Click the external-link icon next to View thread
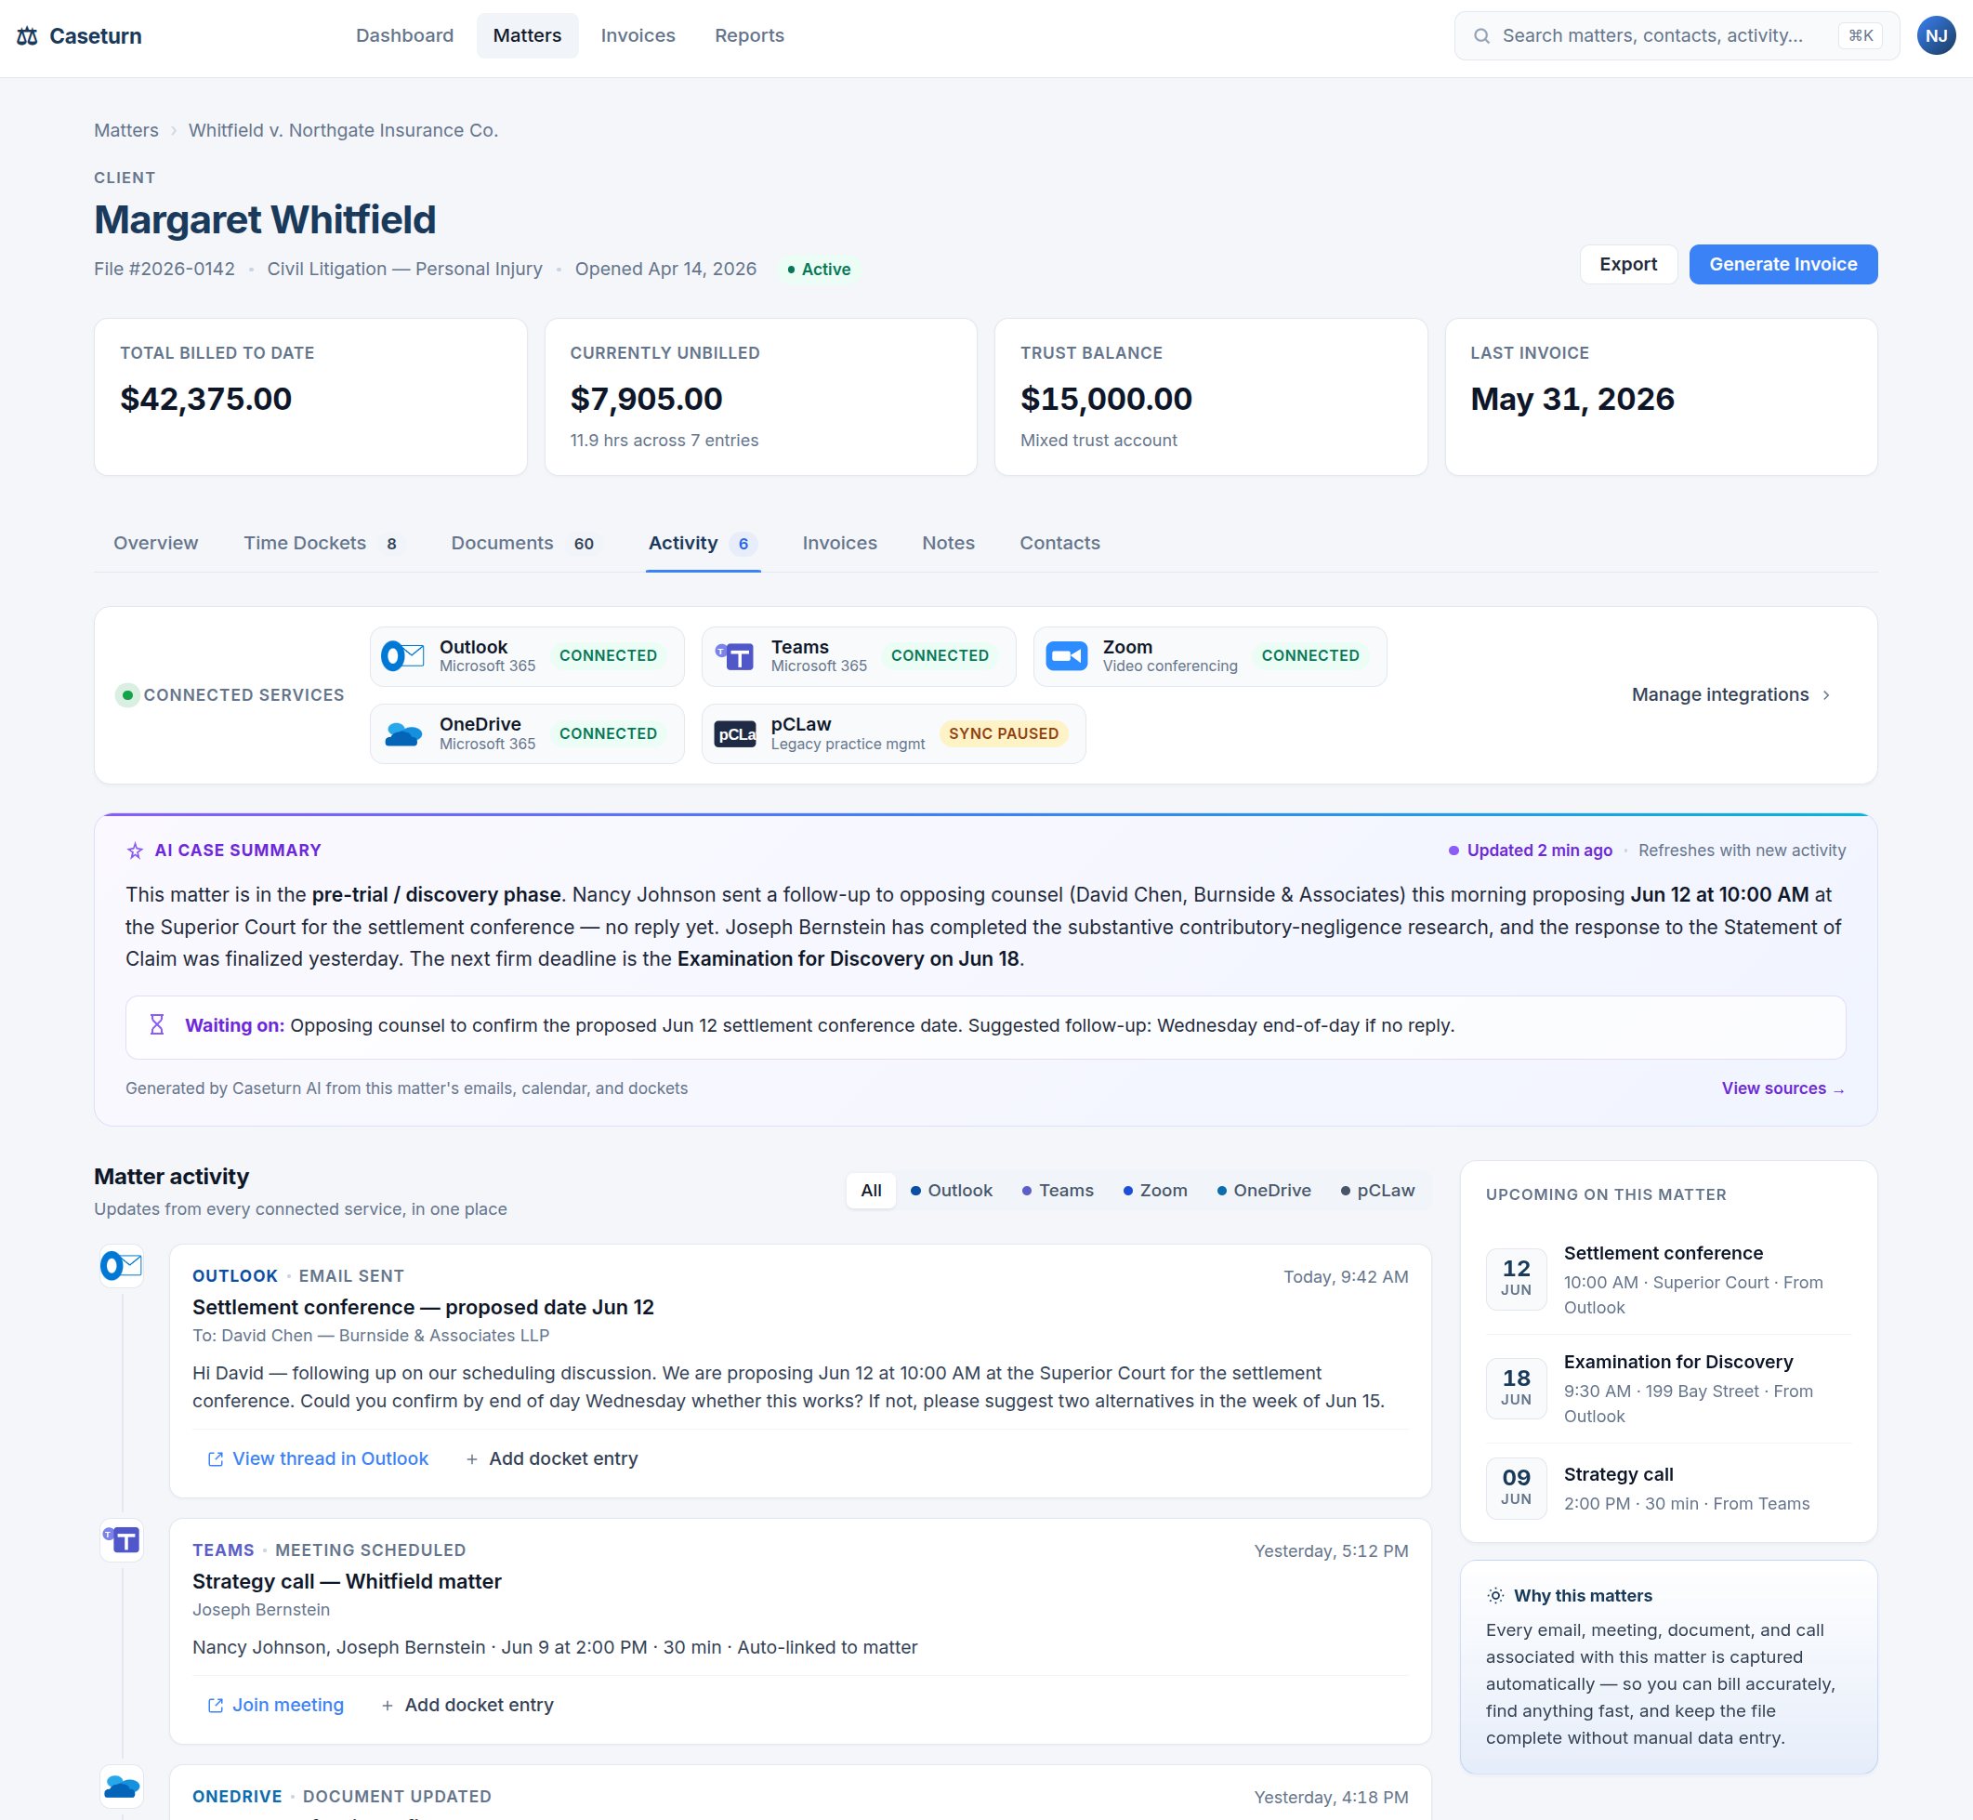 [x=215, y=1459]
